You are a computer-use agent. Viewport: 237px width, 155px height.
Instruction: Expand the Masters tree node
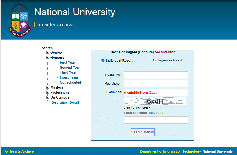click(48, 87)
